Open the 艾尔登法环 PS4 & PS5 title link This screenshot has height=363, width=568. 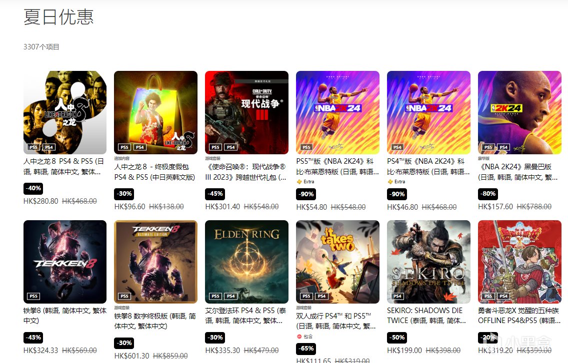[x=245, y=316]
